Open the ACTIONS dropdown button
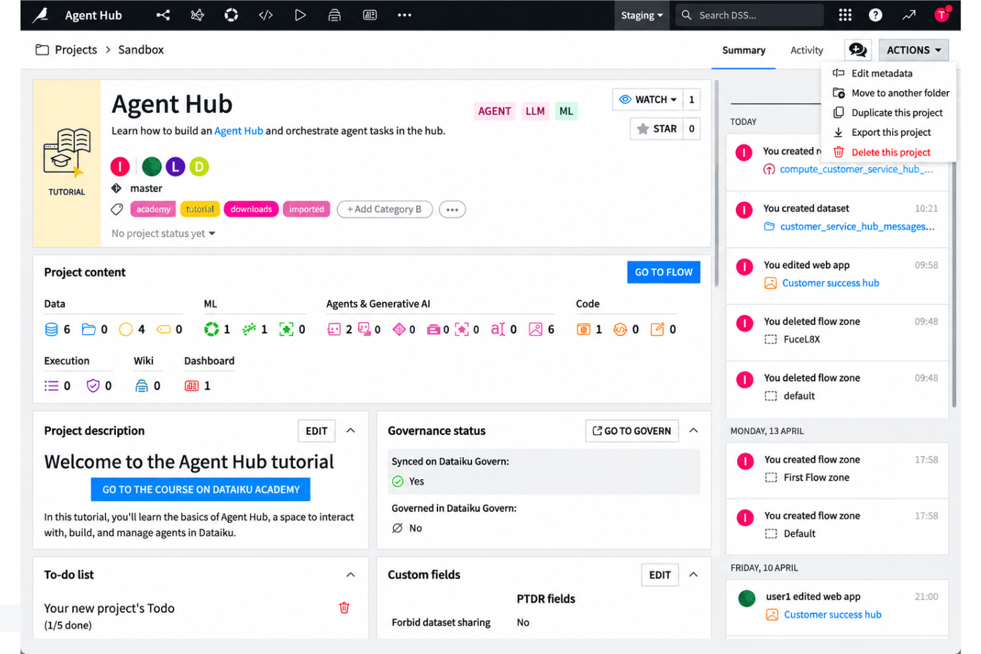 coord(913,50)
